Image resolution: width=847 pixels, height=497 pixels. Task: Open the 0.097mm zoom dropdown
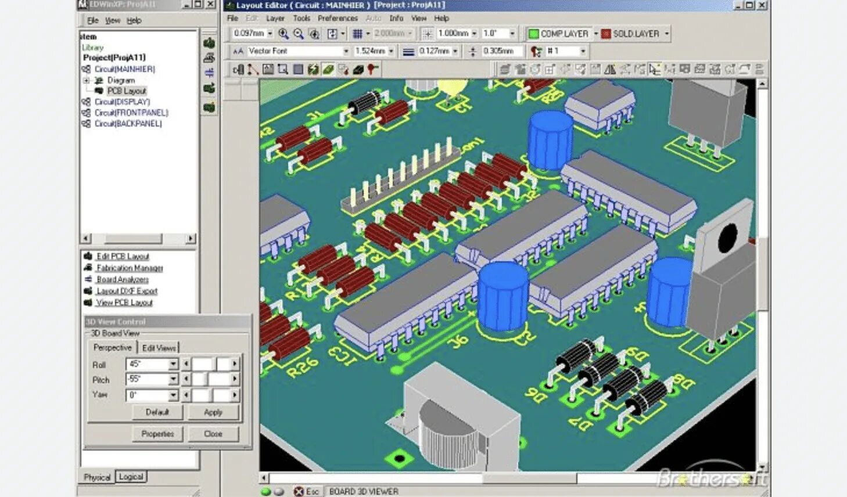[270, 34]
